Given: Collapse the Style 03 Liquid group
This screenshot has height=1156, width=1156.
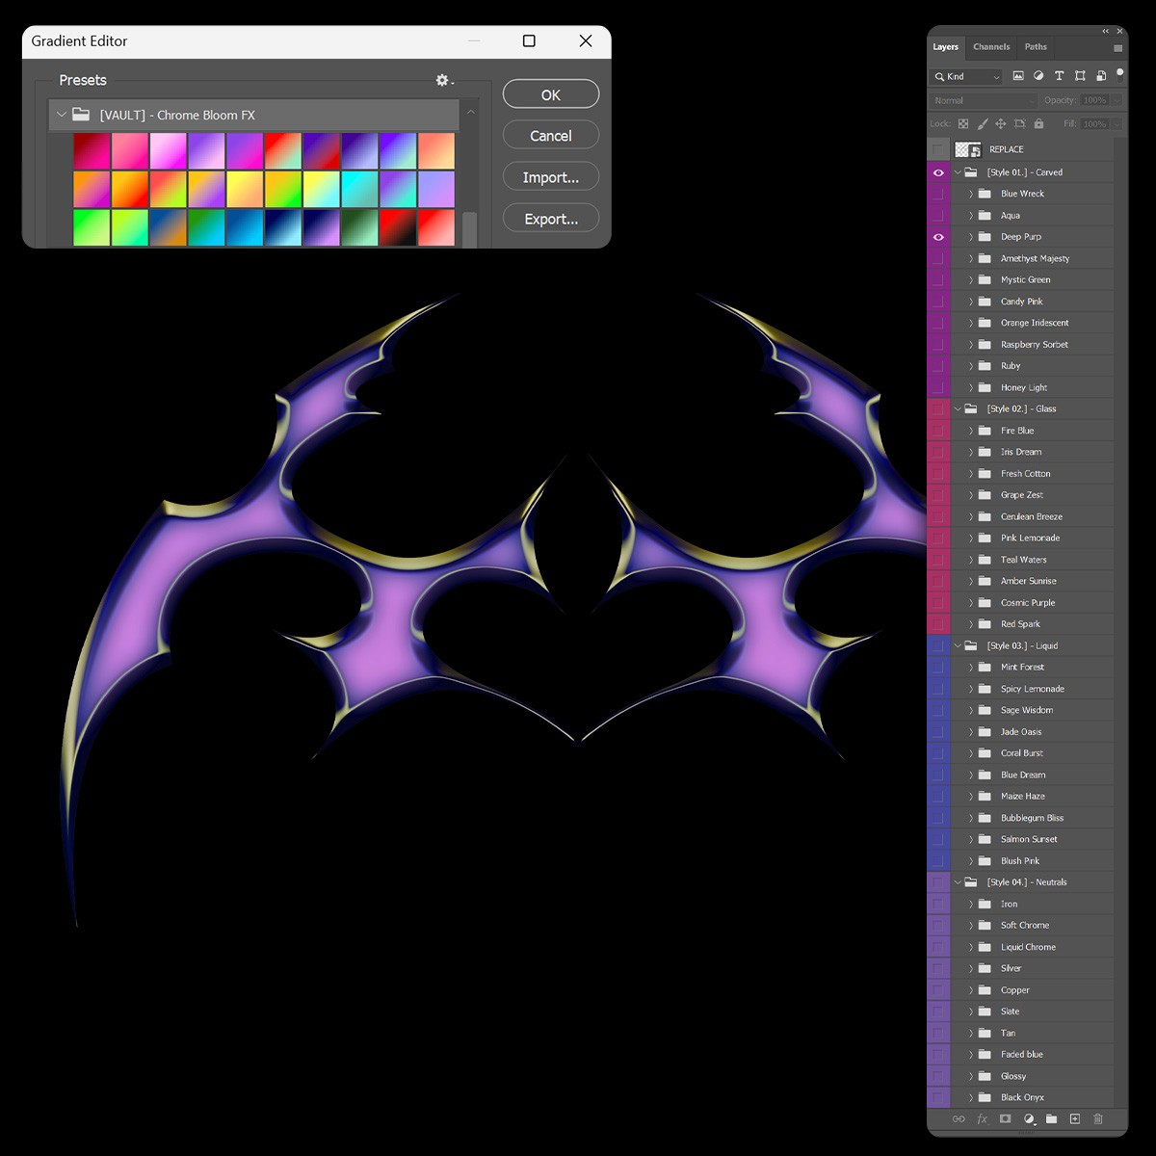Looking at the screenshot, I should [x=958, y=645].
